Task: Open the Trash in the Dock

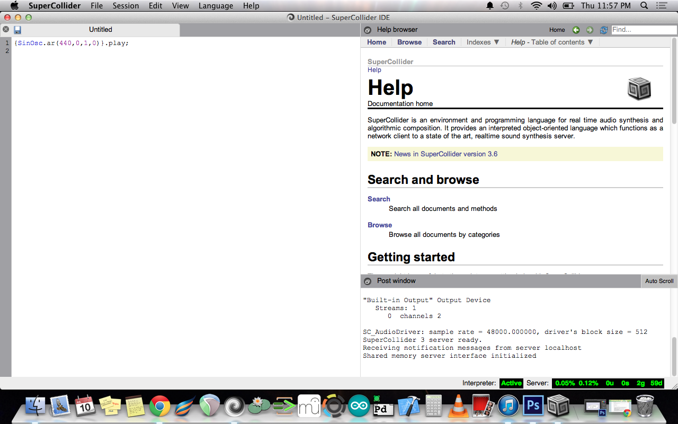Action: (x=645, y=407)
